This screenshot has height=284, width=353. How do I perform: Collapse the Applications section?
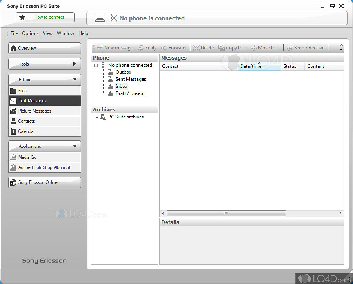tap(75, 146)
